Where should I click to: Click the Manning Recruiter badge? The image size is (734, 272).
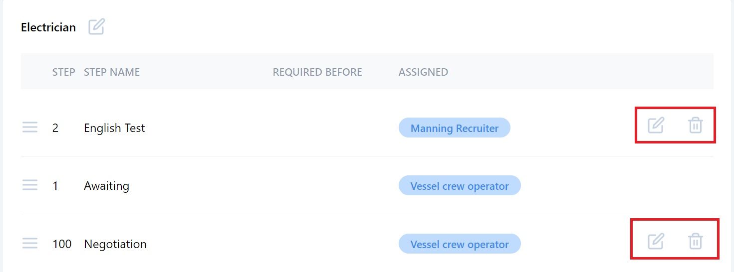click(455, 128)
